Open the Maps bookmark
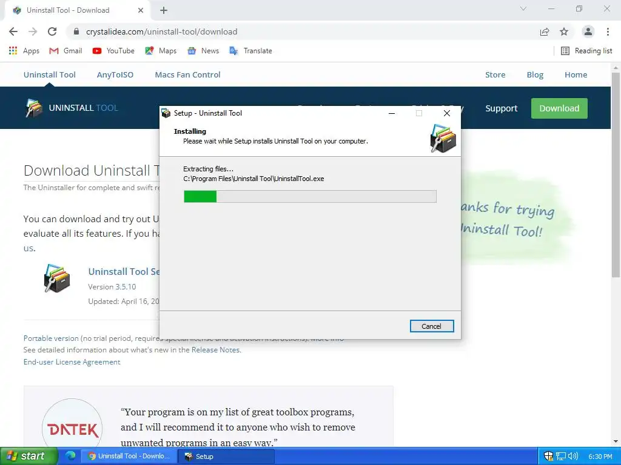The height and width of the screenshot is (465, 621). coord(161,51)
